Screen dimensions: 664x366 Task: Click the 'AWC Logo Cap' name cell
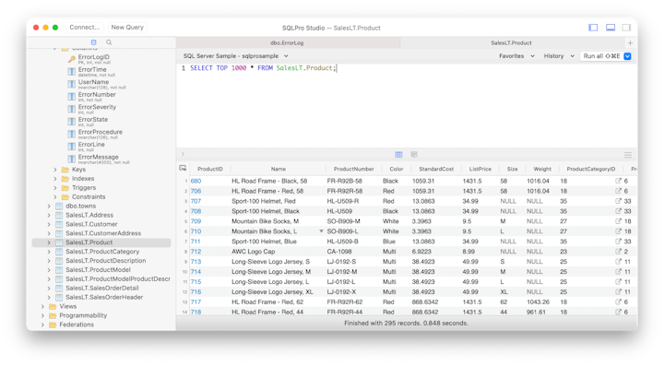(x=253, y=252)
